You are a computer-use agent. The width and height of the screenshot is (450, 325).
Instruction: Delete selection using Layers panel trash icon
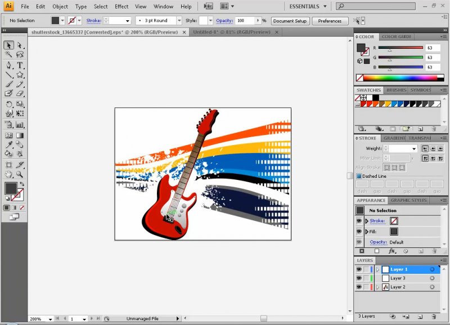(434, 317)
